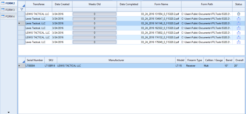Viewport: 246px width, 114px height.
Task: Click form path cell of form 131554 row
Action: pyautogui.click(x=207, y=14)
